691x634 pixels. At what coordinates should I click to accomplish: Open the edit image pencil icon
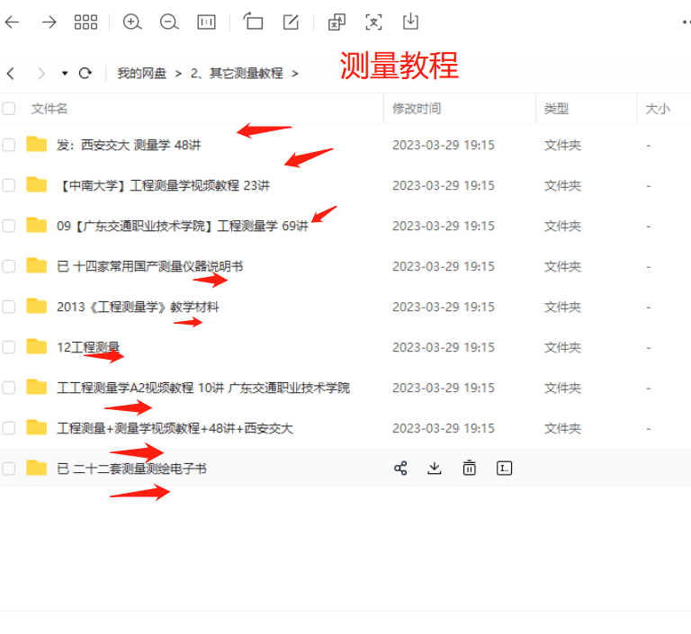click(x=291, y=22)
